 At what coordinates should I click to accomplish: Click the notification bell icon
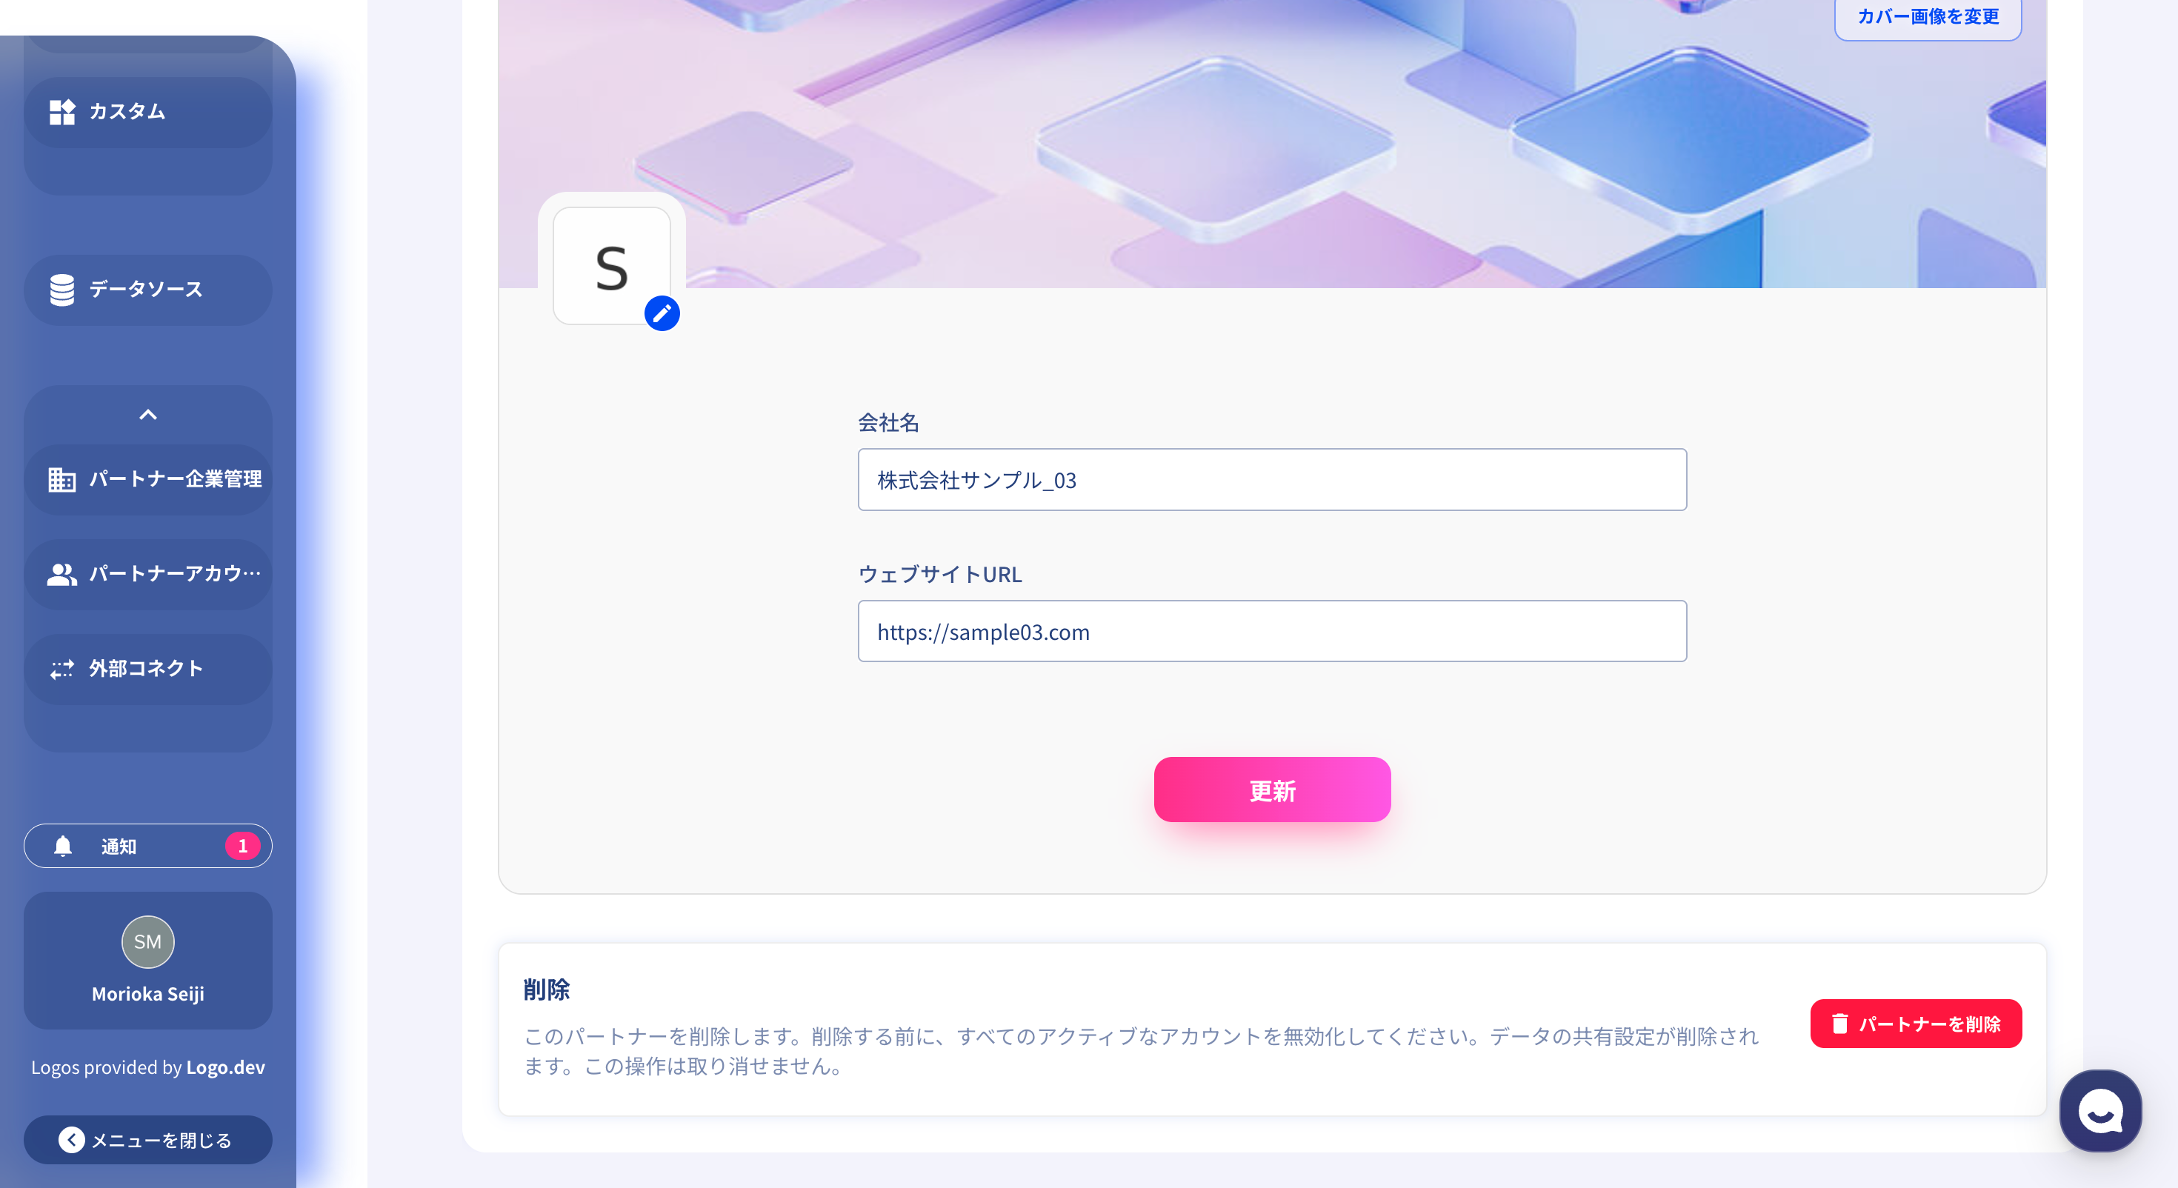62,847
